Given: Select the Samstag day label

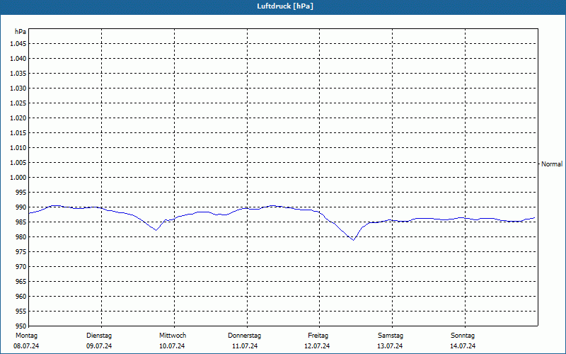Looking at the screenshot, I should pos(391,336).
